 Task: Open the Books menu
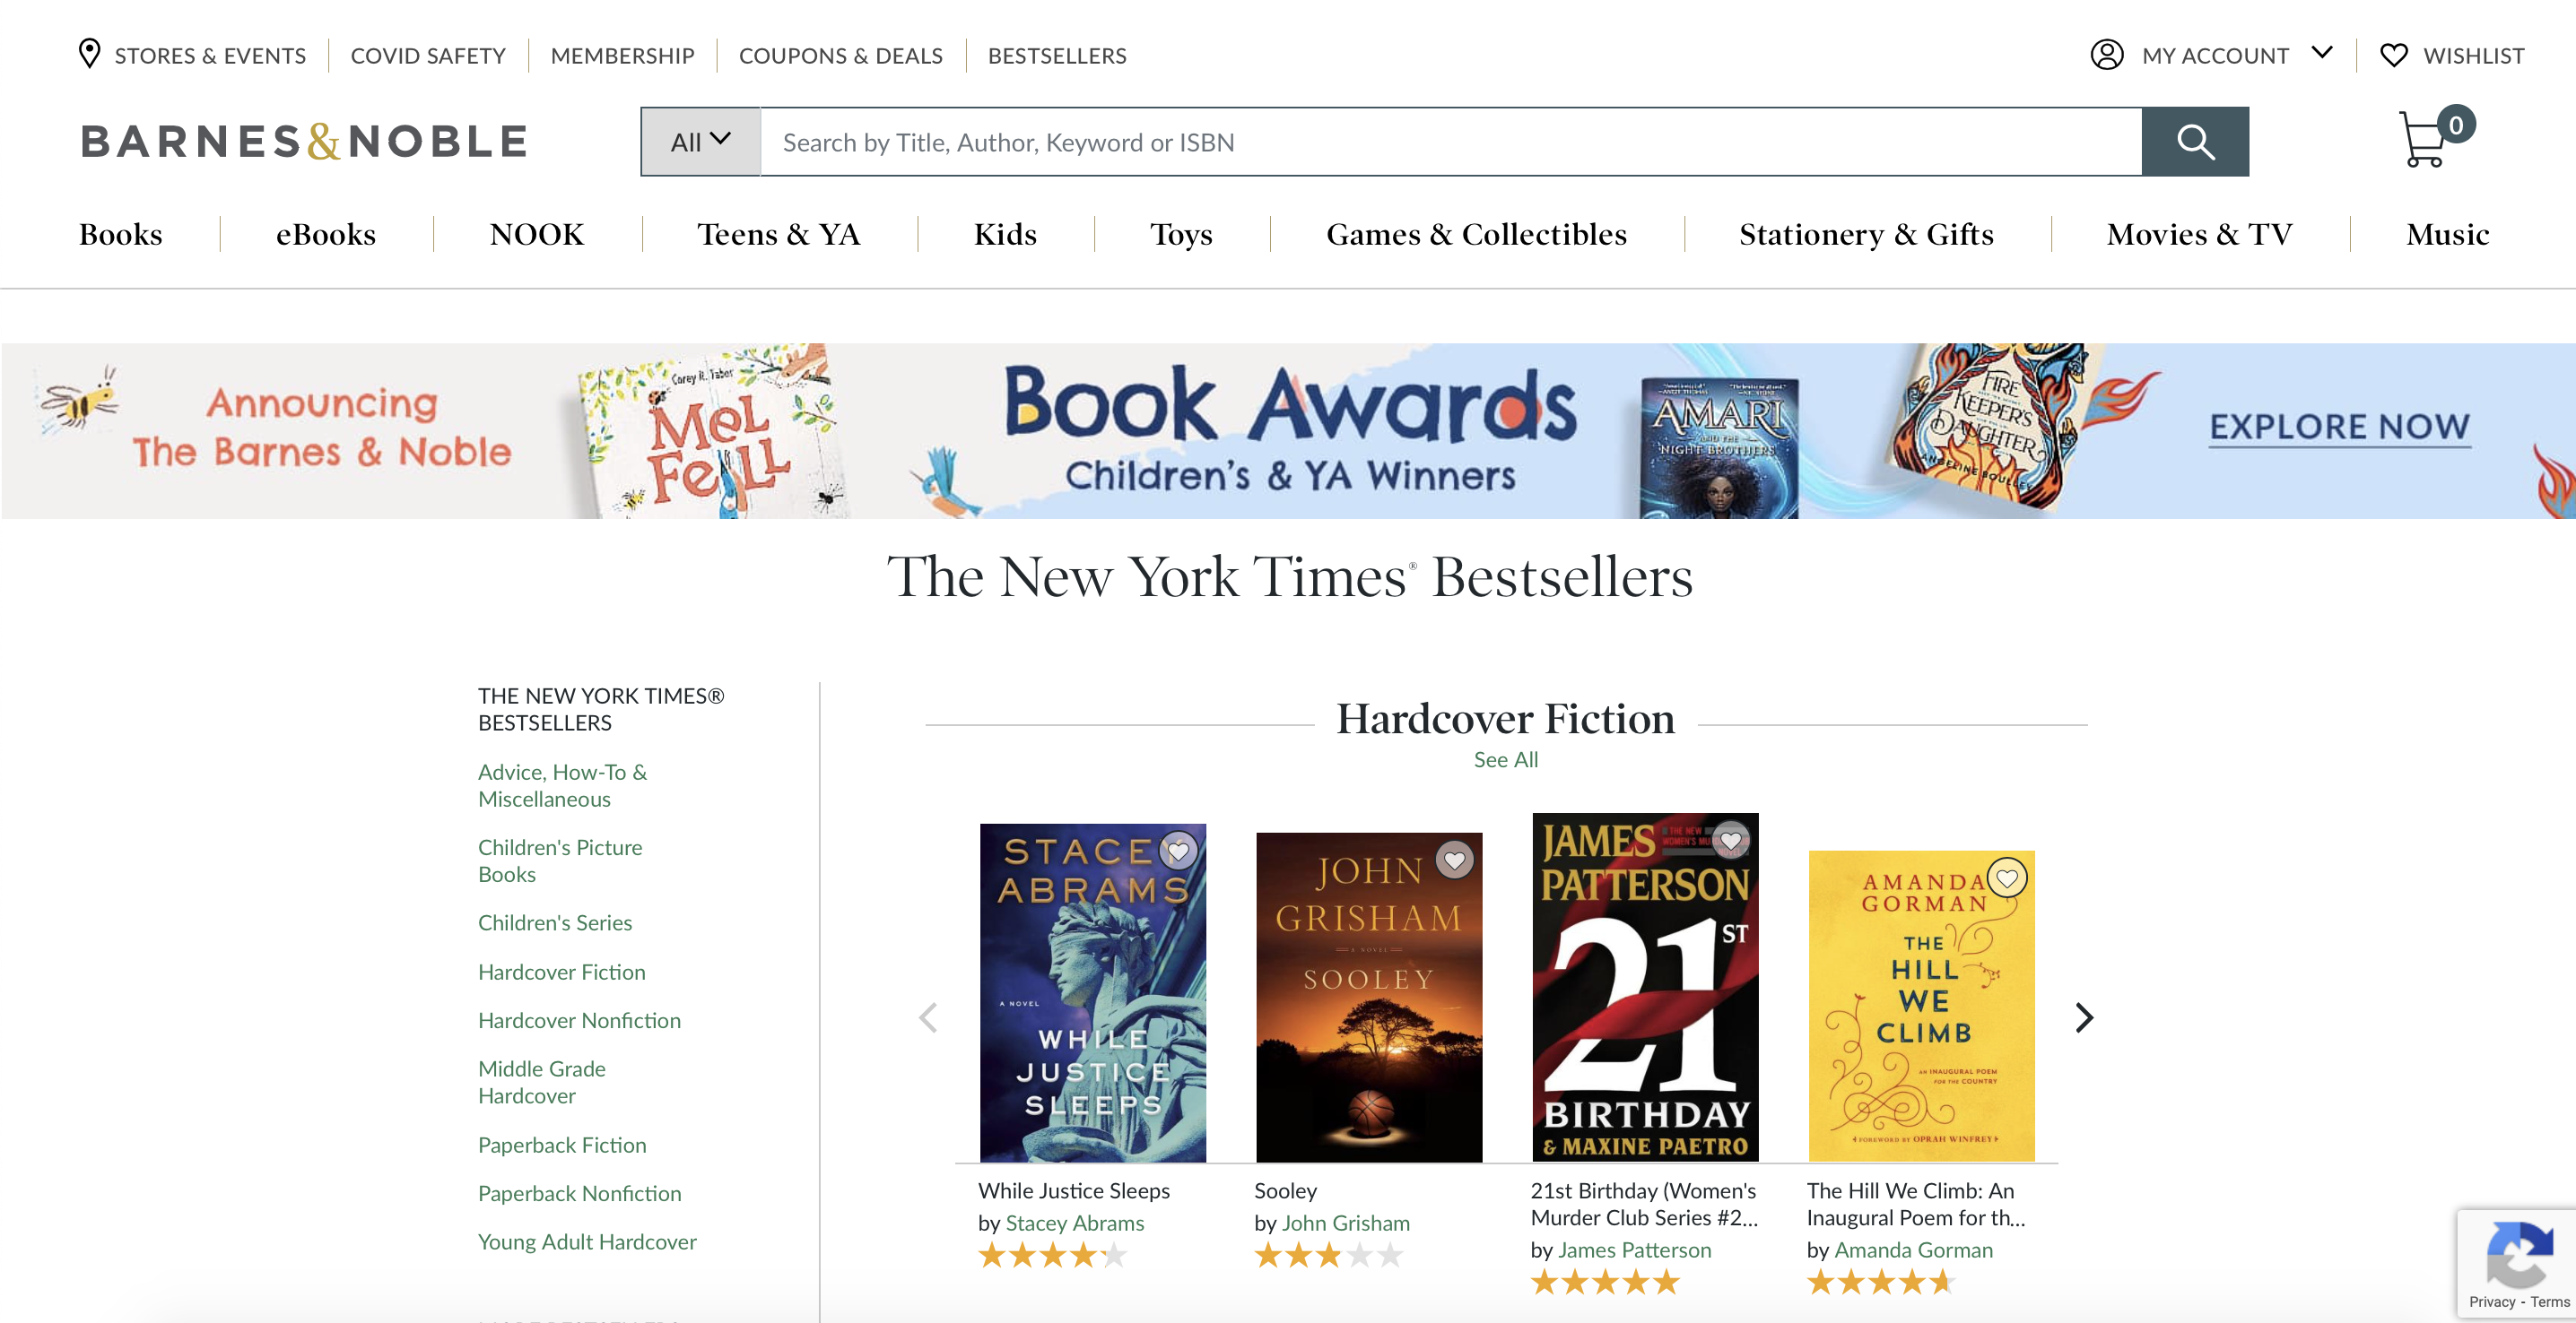tap(121, 234)
